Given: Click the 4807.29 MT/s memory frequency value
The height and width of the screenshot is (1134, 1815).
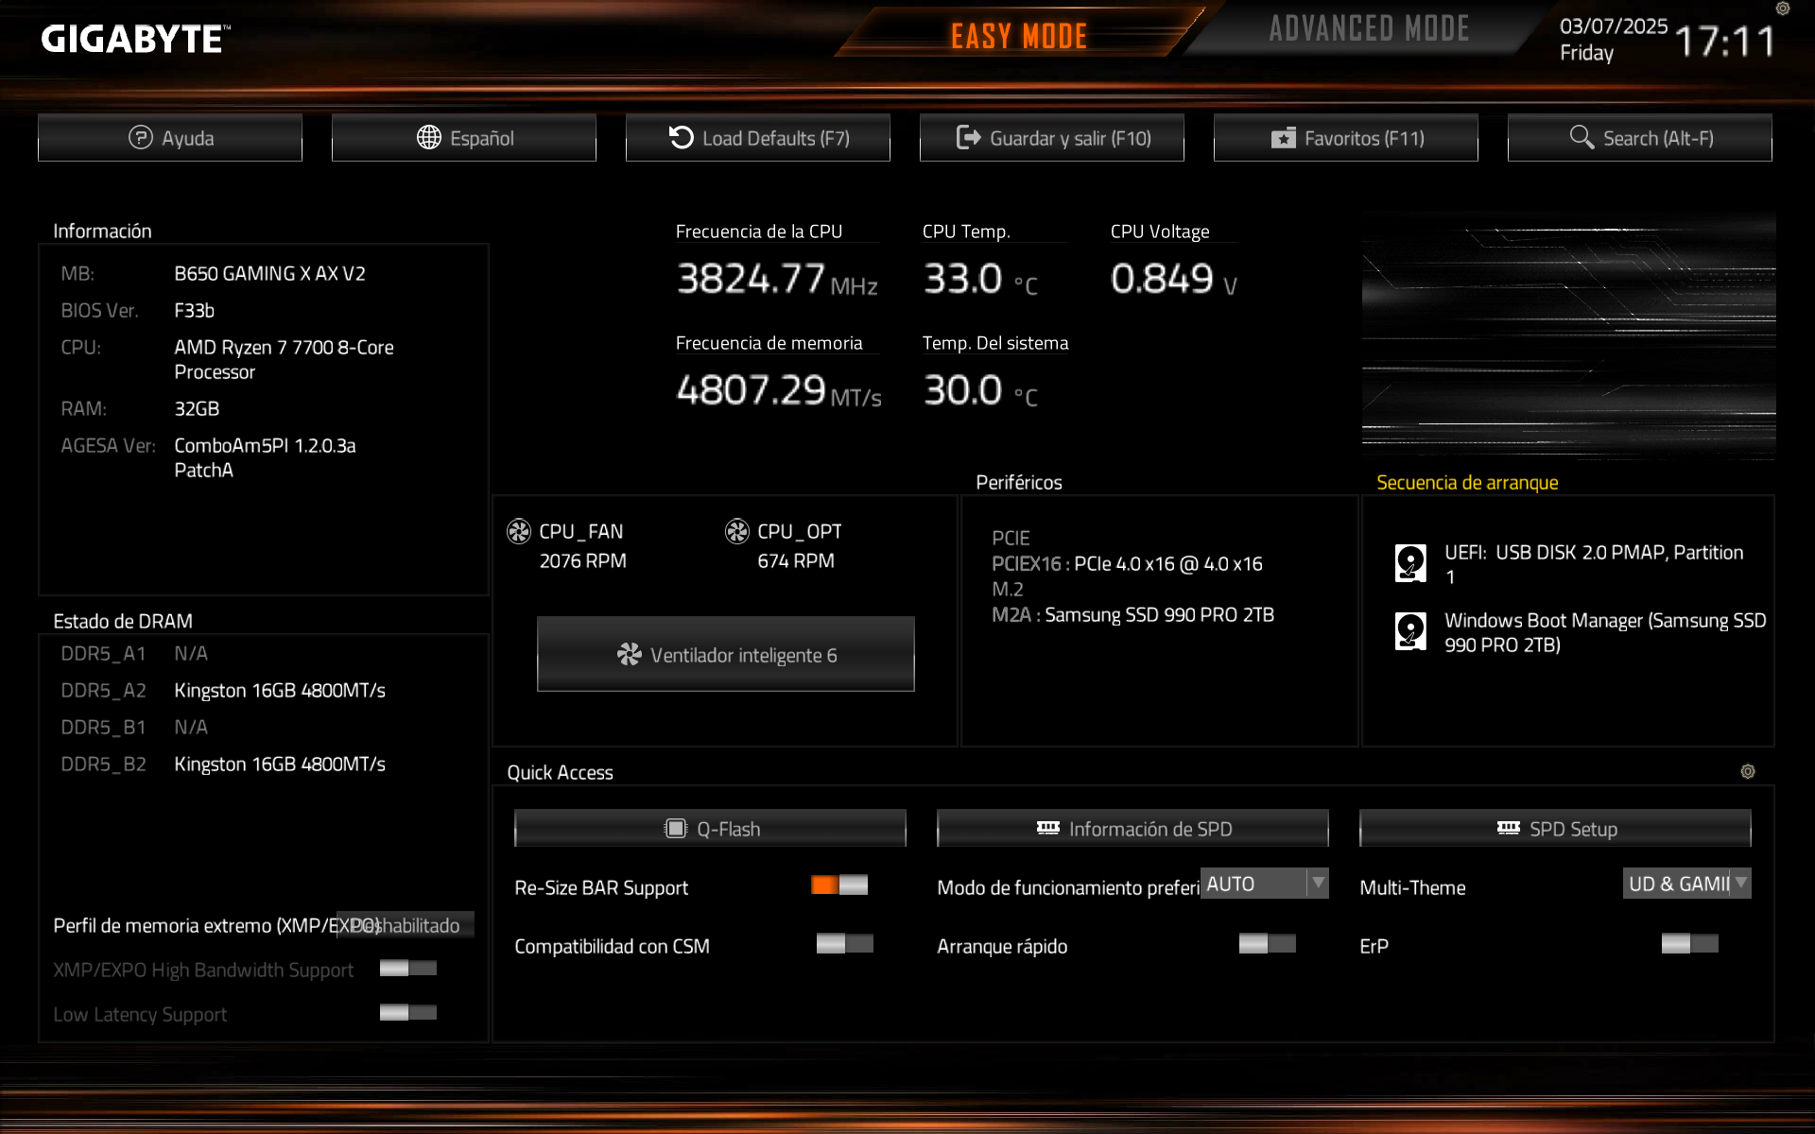Looking at the screenshot, I should pos(779,390).
